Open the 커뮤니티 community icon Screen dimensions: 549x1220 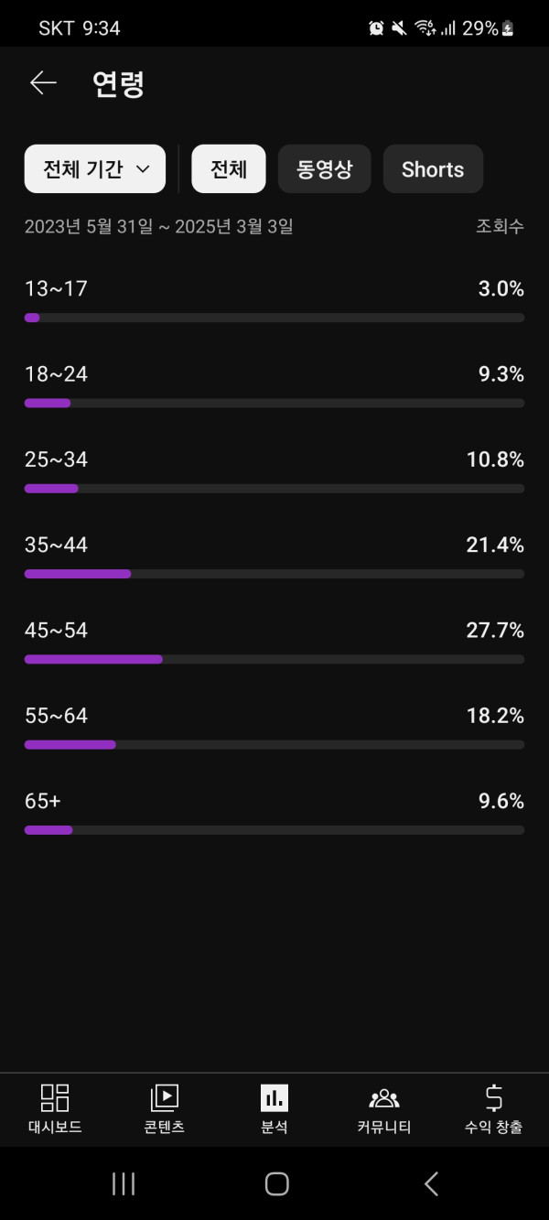point(383,1097)
